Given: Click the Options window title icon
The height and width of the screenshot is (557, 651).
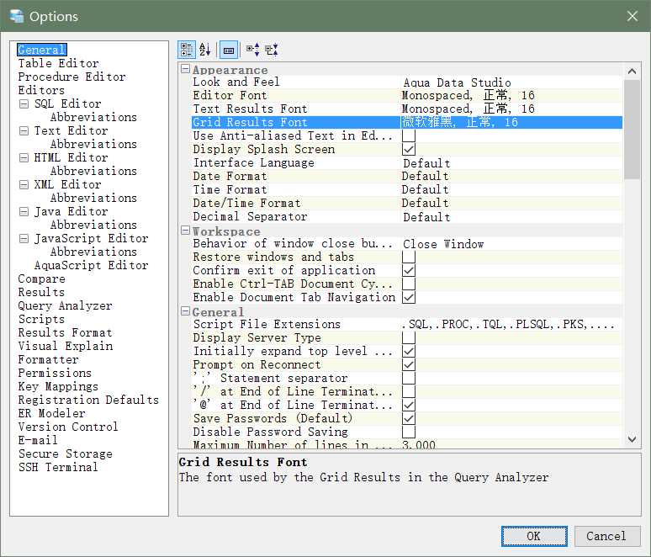Looking at the screenshot, I should tap(17, 16).
